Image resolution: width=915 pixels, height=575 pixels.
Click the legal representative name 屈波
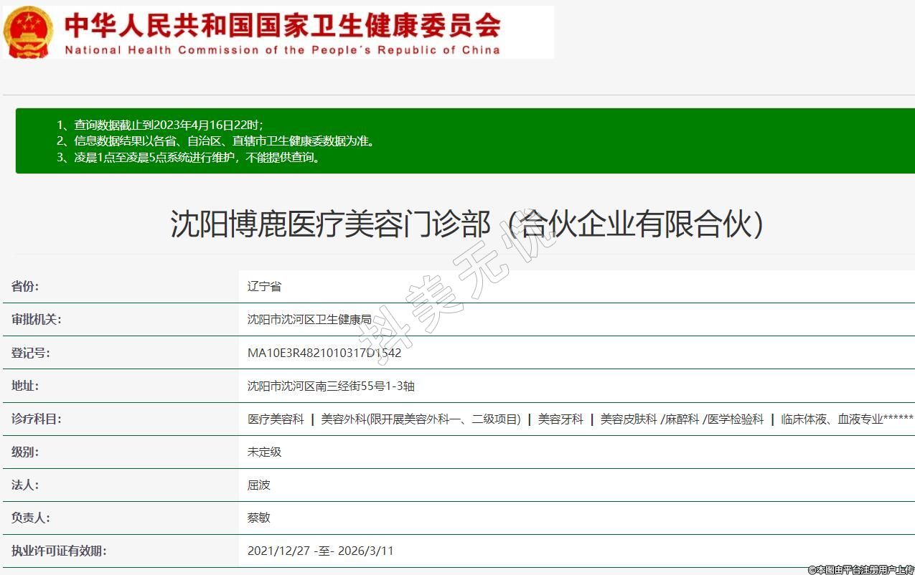click(258, 485)
